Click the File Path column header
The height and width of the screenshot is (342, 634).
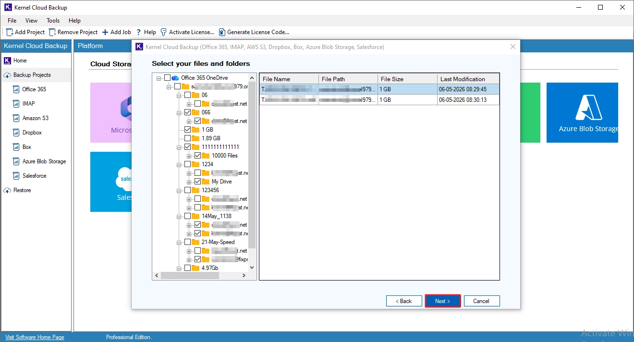coord(348,79)
